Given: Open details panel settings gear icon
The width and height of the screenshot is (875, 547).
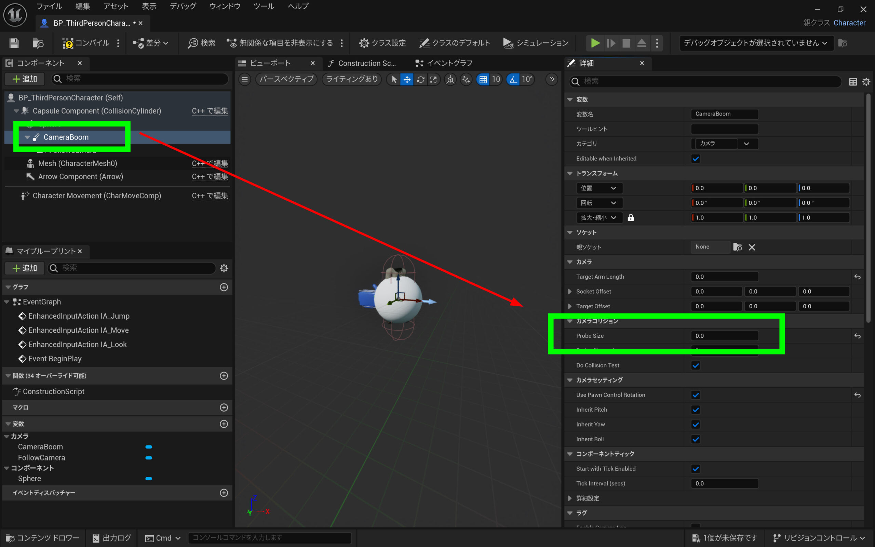Looking at the screenshot, I should (x=866, y=82).
